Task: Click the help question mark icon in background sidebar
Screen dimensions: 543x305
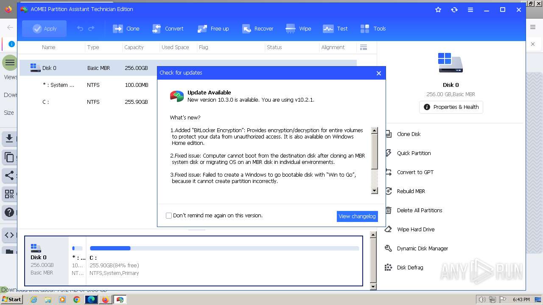Action: click(9, 212)
